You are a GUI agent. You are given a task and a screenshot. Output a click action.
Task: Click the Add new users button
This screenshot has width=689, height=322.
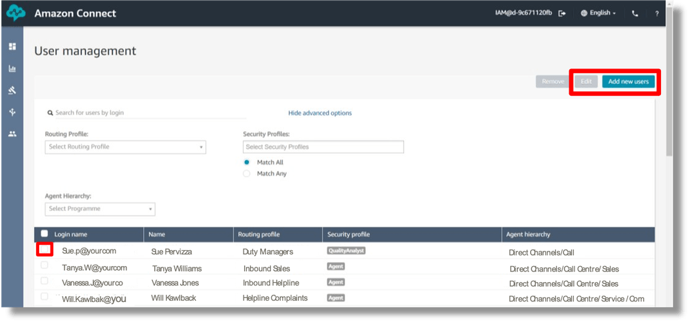pos(628,82)
